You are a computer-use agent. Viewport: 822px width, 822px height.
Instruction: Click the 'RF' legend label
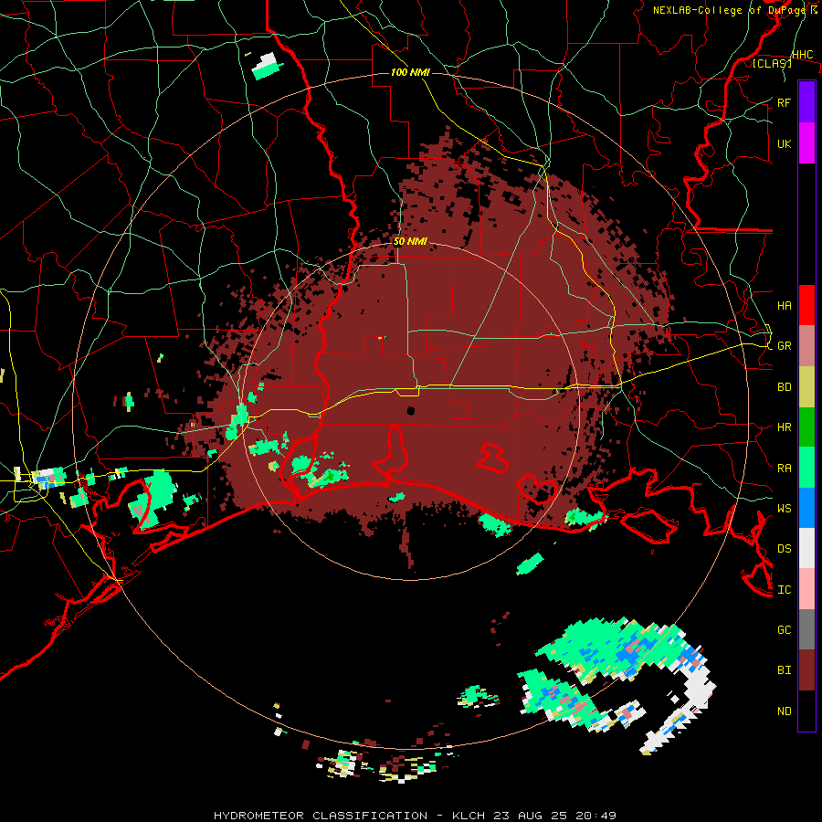tap(784, 102)
